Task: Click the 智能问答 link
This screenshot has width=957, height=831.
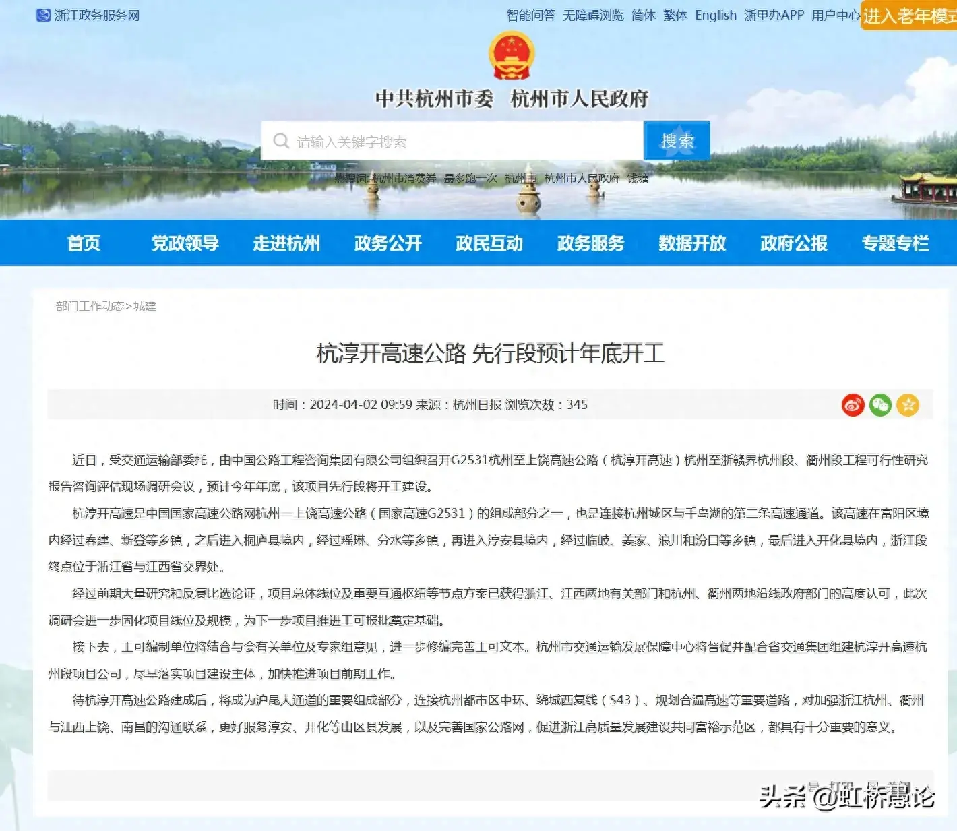Action: point(530,16)
